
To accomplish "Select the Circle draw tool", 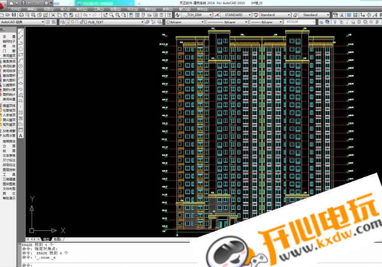I will point(21,66).
